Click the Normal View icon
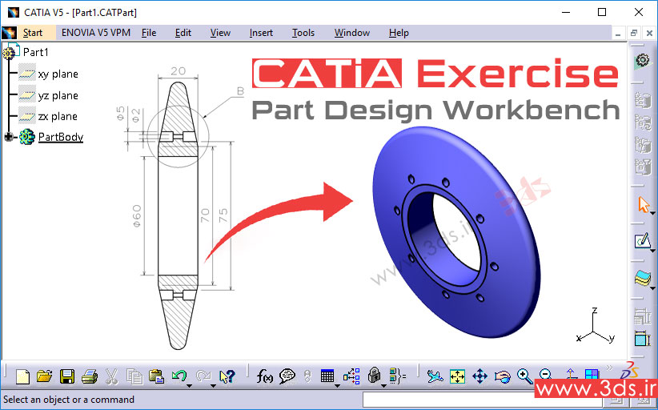Screen dimensions: 658x410 click(570, 373)
